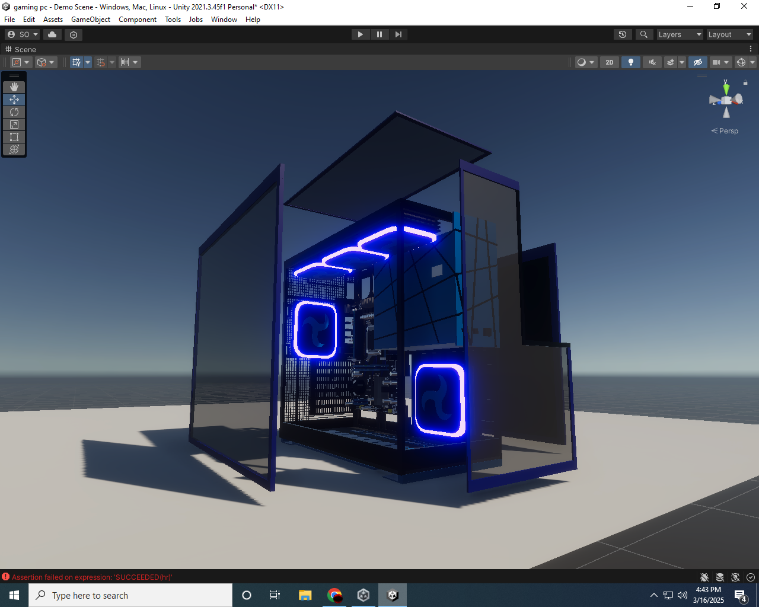Screen dimensions: 759x607
Task: Click the Windows taskbar search box
Action: [x=130, y=595]
